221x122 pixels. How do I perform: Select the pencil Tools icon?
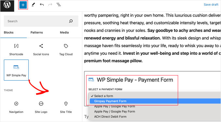[x=33, y=5]
